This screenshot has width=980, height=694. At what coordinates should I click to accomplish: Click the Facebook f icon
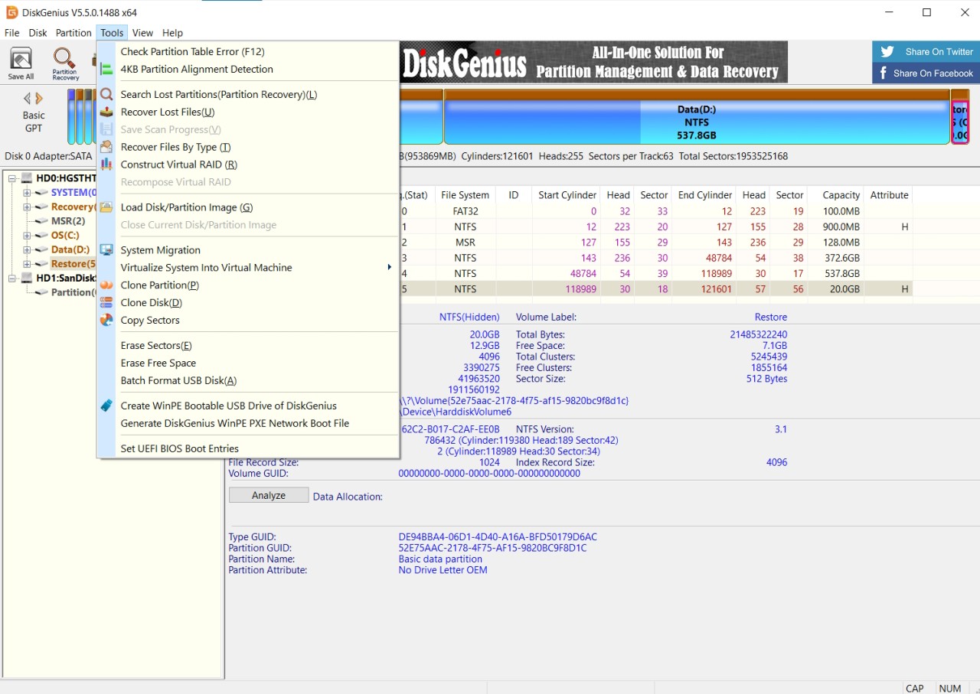pyautogui.click(x=884, y=73)
